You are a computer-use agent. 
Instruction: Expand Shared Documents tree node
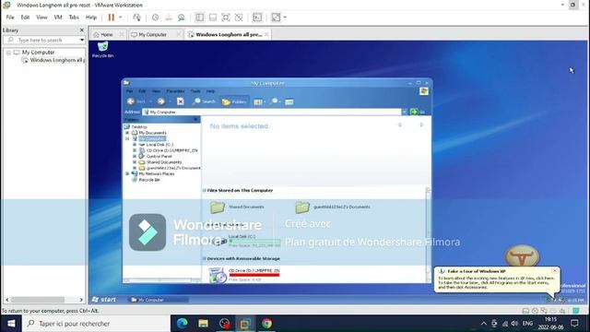[x=135, y=162]
